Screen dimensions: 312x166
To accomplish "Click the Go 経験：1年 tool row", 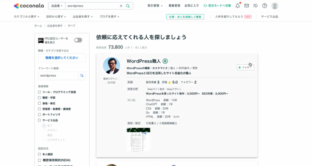I will click(155, 113).
